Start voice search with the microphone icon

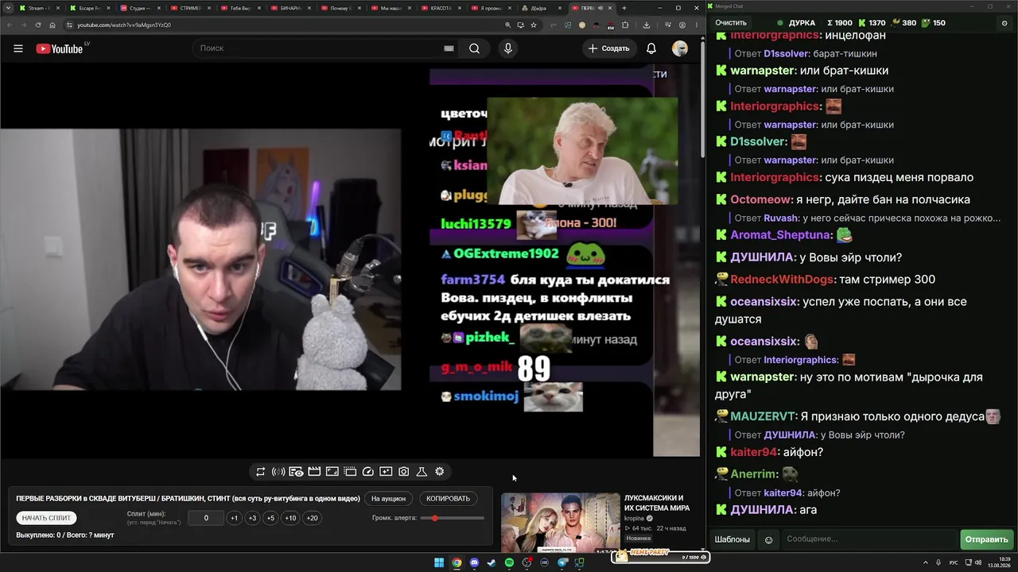(508, 48)
